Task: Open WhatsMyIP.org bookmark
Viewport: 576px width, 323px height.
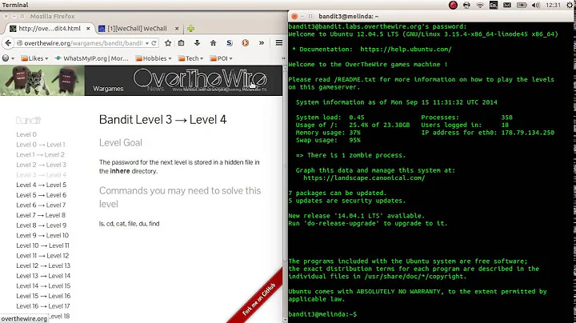Action: 92,58
